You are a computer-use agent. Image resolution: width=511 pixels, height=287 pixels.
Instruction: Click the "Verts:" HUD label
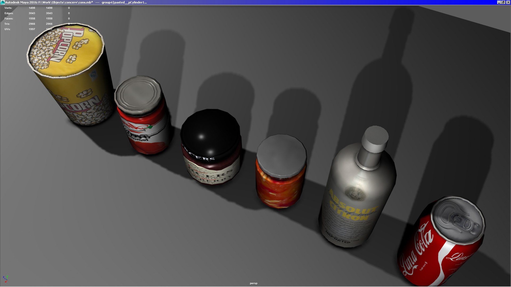[x=8, y=8]
